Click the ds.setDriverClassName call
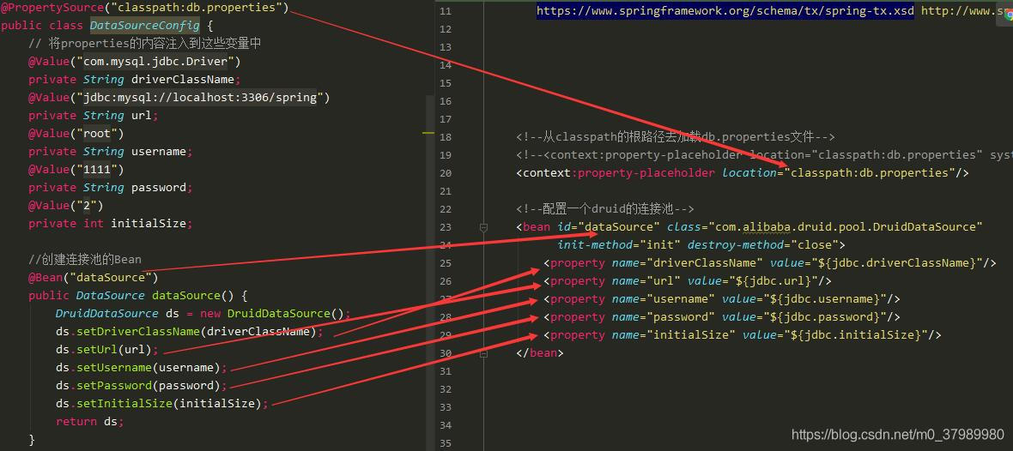1013x451 pixels. pos(189,332)
